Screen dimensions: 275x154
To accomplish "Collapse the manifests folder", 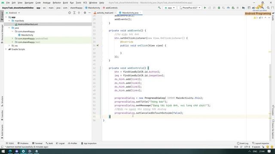I will pyautogui.click(x=9, y=21).
